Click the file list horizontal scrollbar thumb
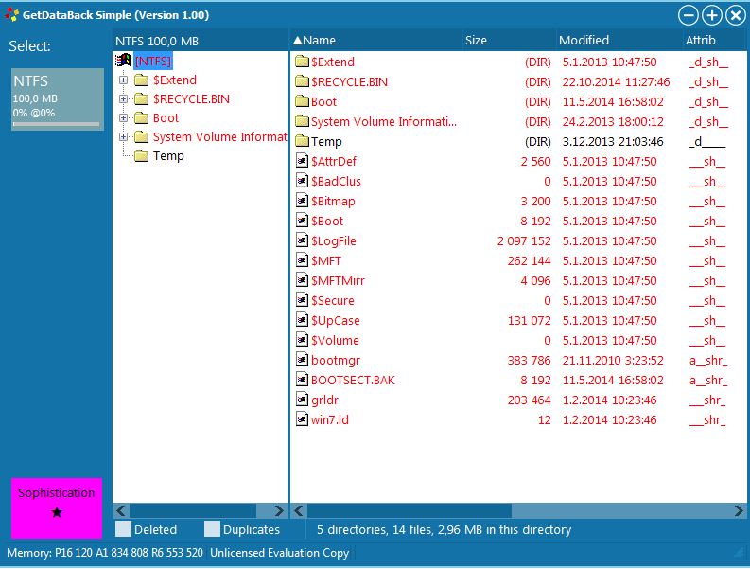The height and width of the screenshot is (569, 750). (x=410, y=510)
